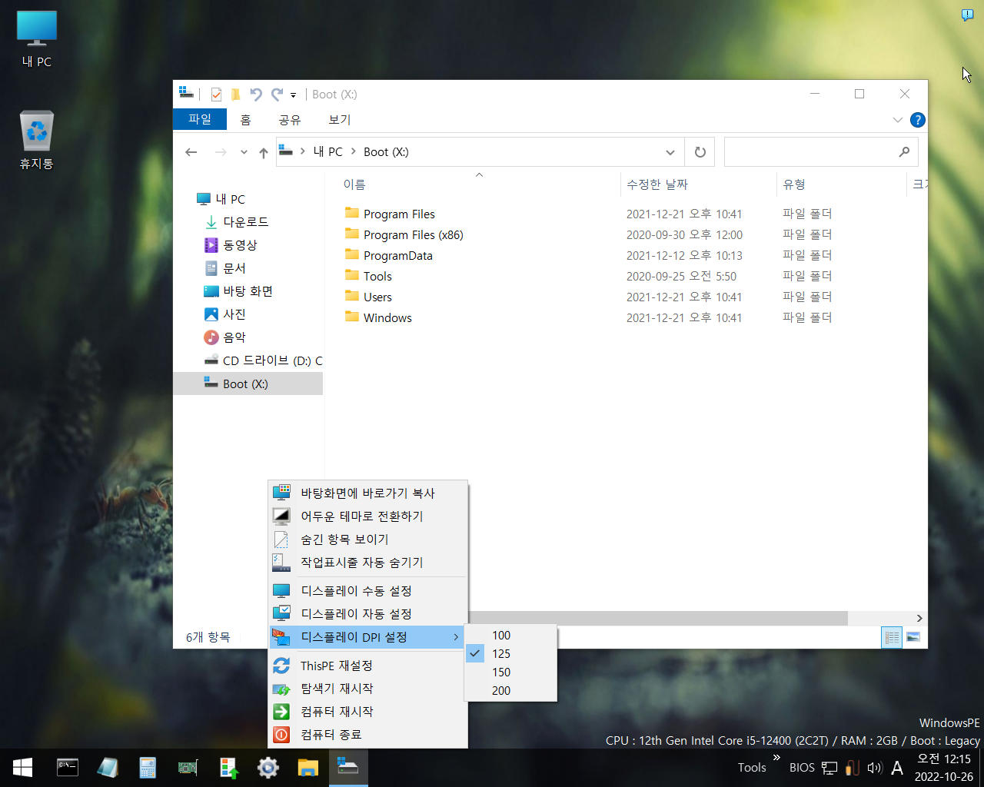Click the Properties quick access toolbar icon

coord(216,95)
